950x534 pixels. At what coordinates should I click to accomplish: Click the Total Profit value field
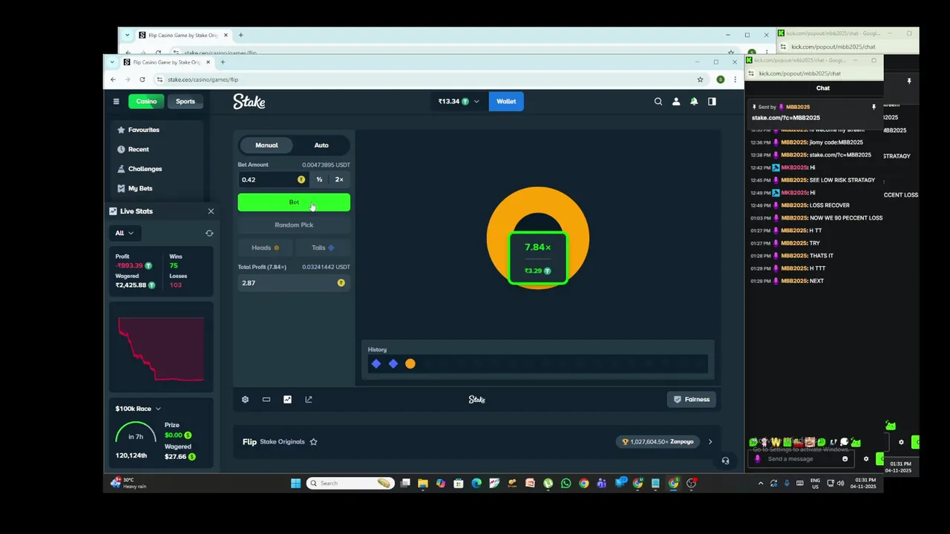click(x=294, y=283)
